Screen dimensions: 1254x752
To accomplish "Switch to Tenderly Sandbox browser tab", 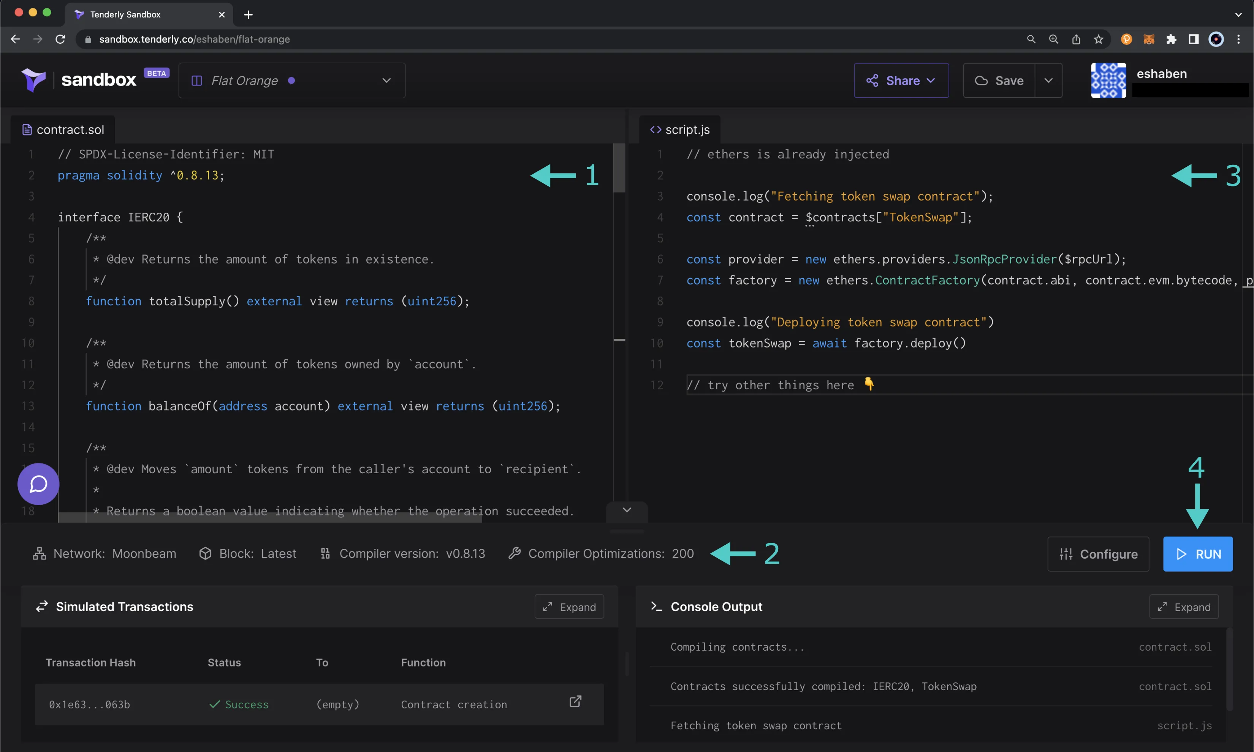I will (x=149, y=15).
